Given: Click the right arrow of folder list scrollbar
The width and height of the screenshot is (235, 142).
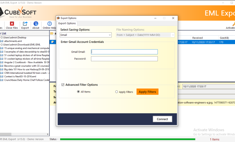Looking at the screenshot, I should click(48, 134).
